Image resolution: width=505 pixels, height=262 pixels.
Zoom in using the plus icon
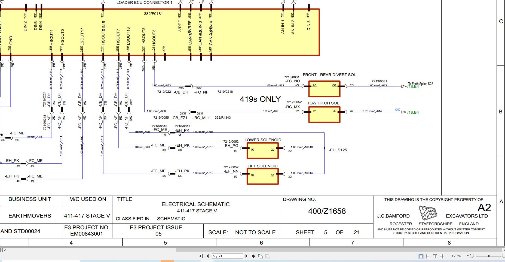pyautogui.click(x=503, y=256)
